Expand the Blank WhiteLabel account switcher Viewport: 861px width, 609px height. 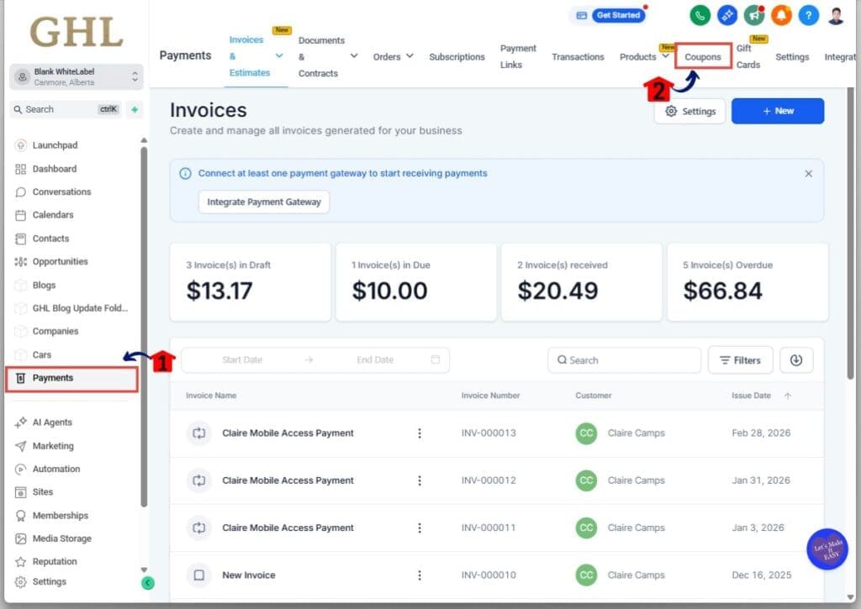(x=75, y=76)
